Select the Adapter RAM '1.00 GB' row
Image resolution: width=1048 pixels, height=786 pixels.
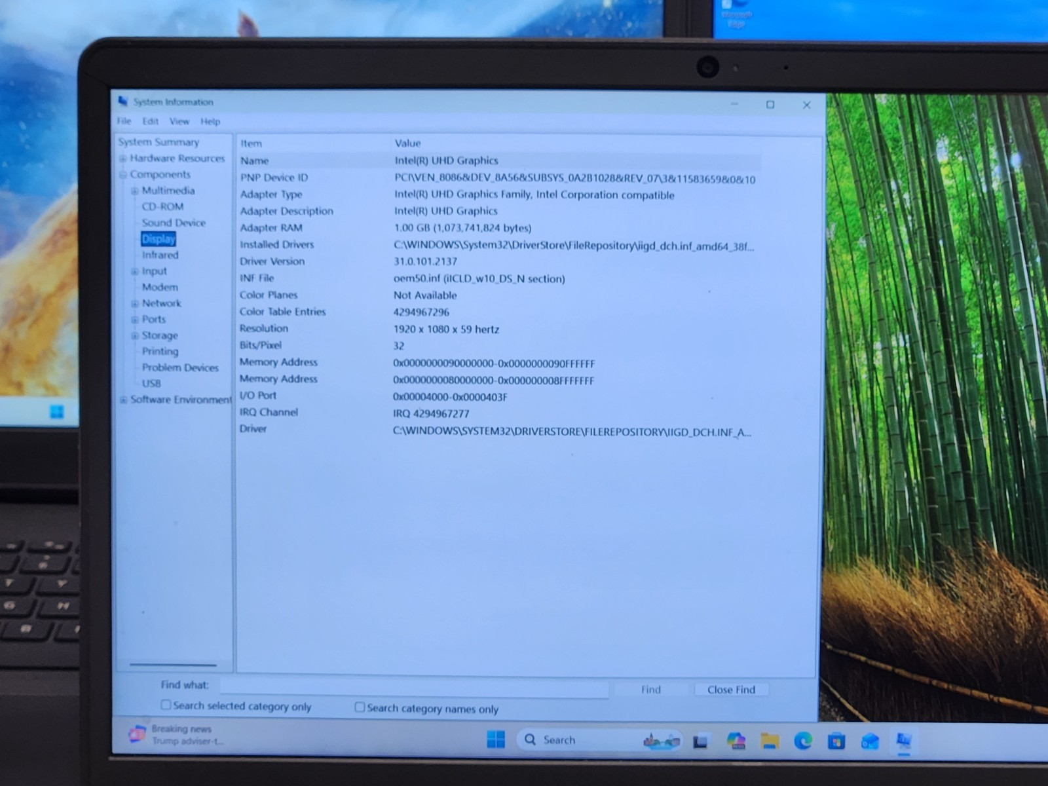[499, 228]
